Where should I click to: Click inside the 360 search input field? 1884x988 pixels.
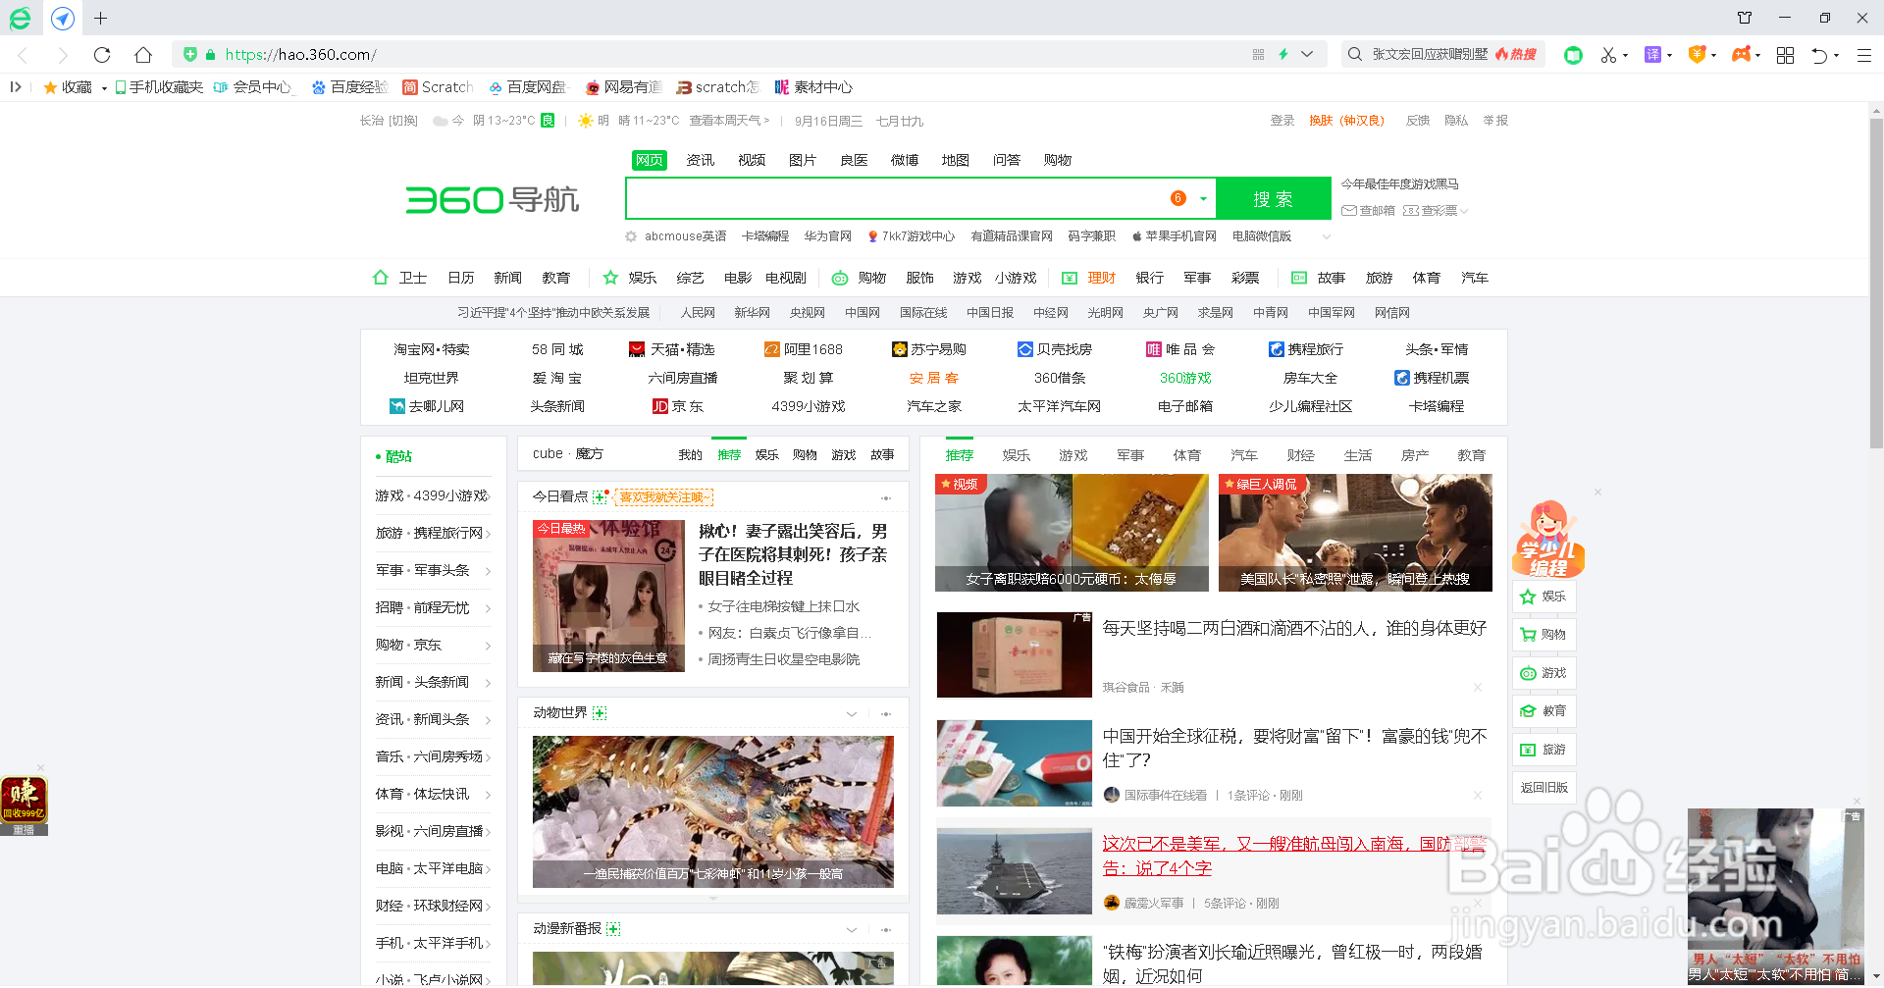pos(895,199)
